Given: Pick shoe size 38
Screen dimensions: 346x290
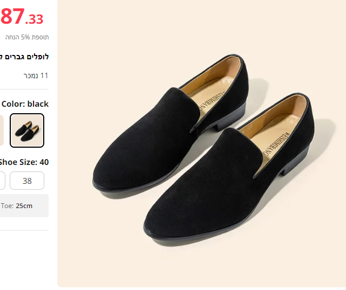Looking at the screenshot, I should coord(27,181).
